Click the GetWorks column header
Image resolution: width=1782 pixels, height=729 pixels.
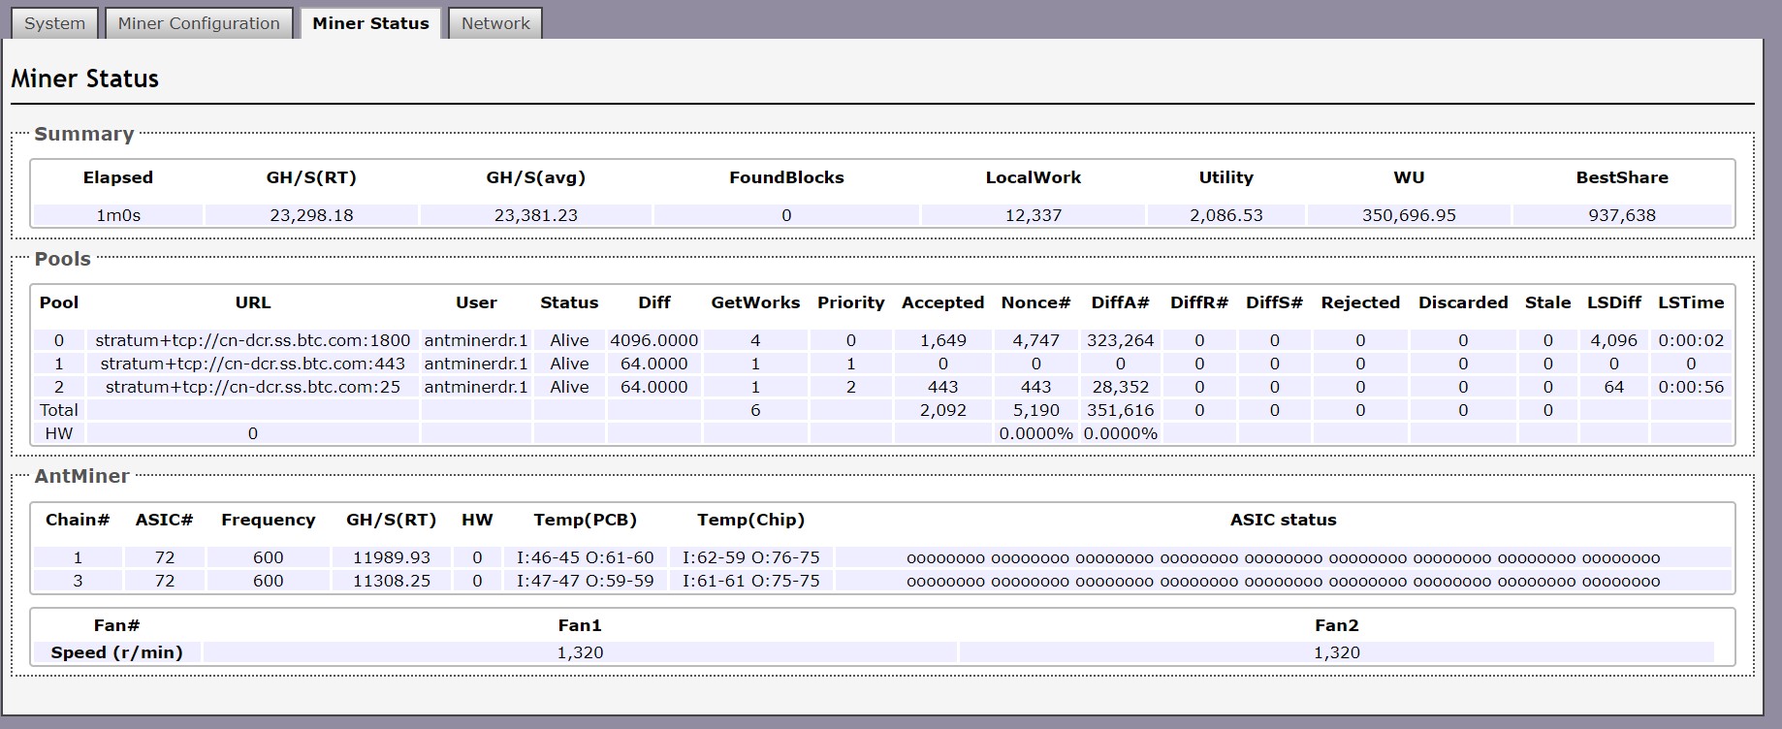(x=755, y=302)
